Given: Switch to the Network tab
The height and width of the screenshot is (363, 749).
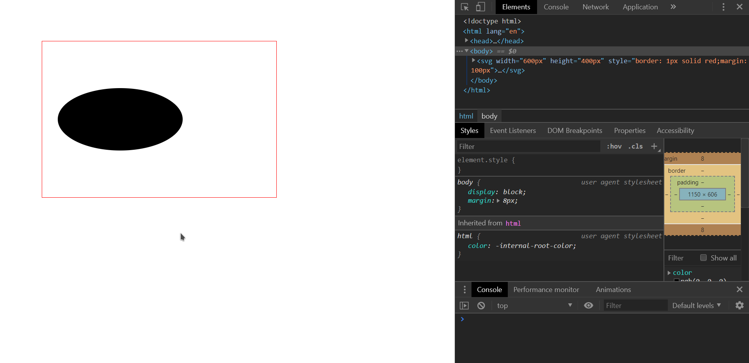Looking at the screenshot, I should coord(595,7).
